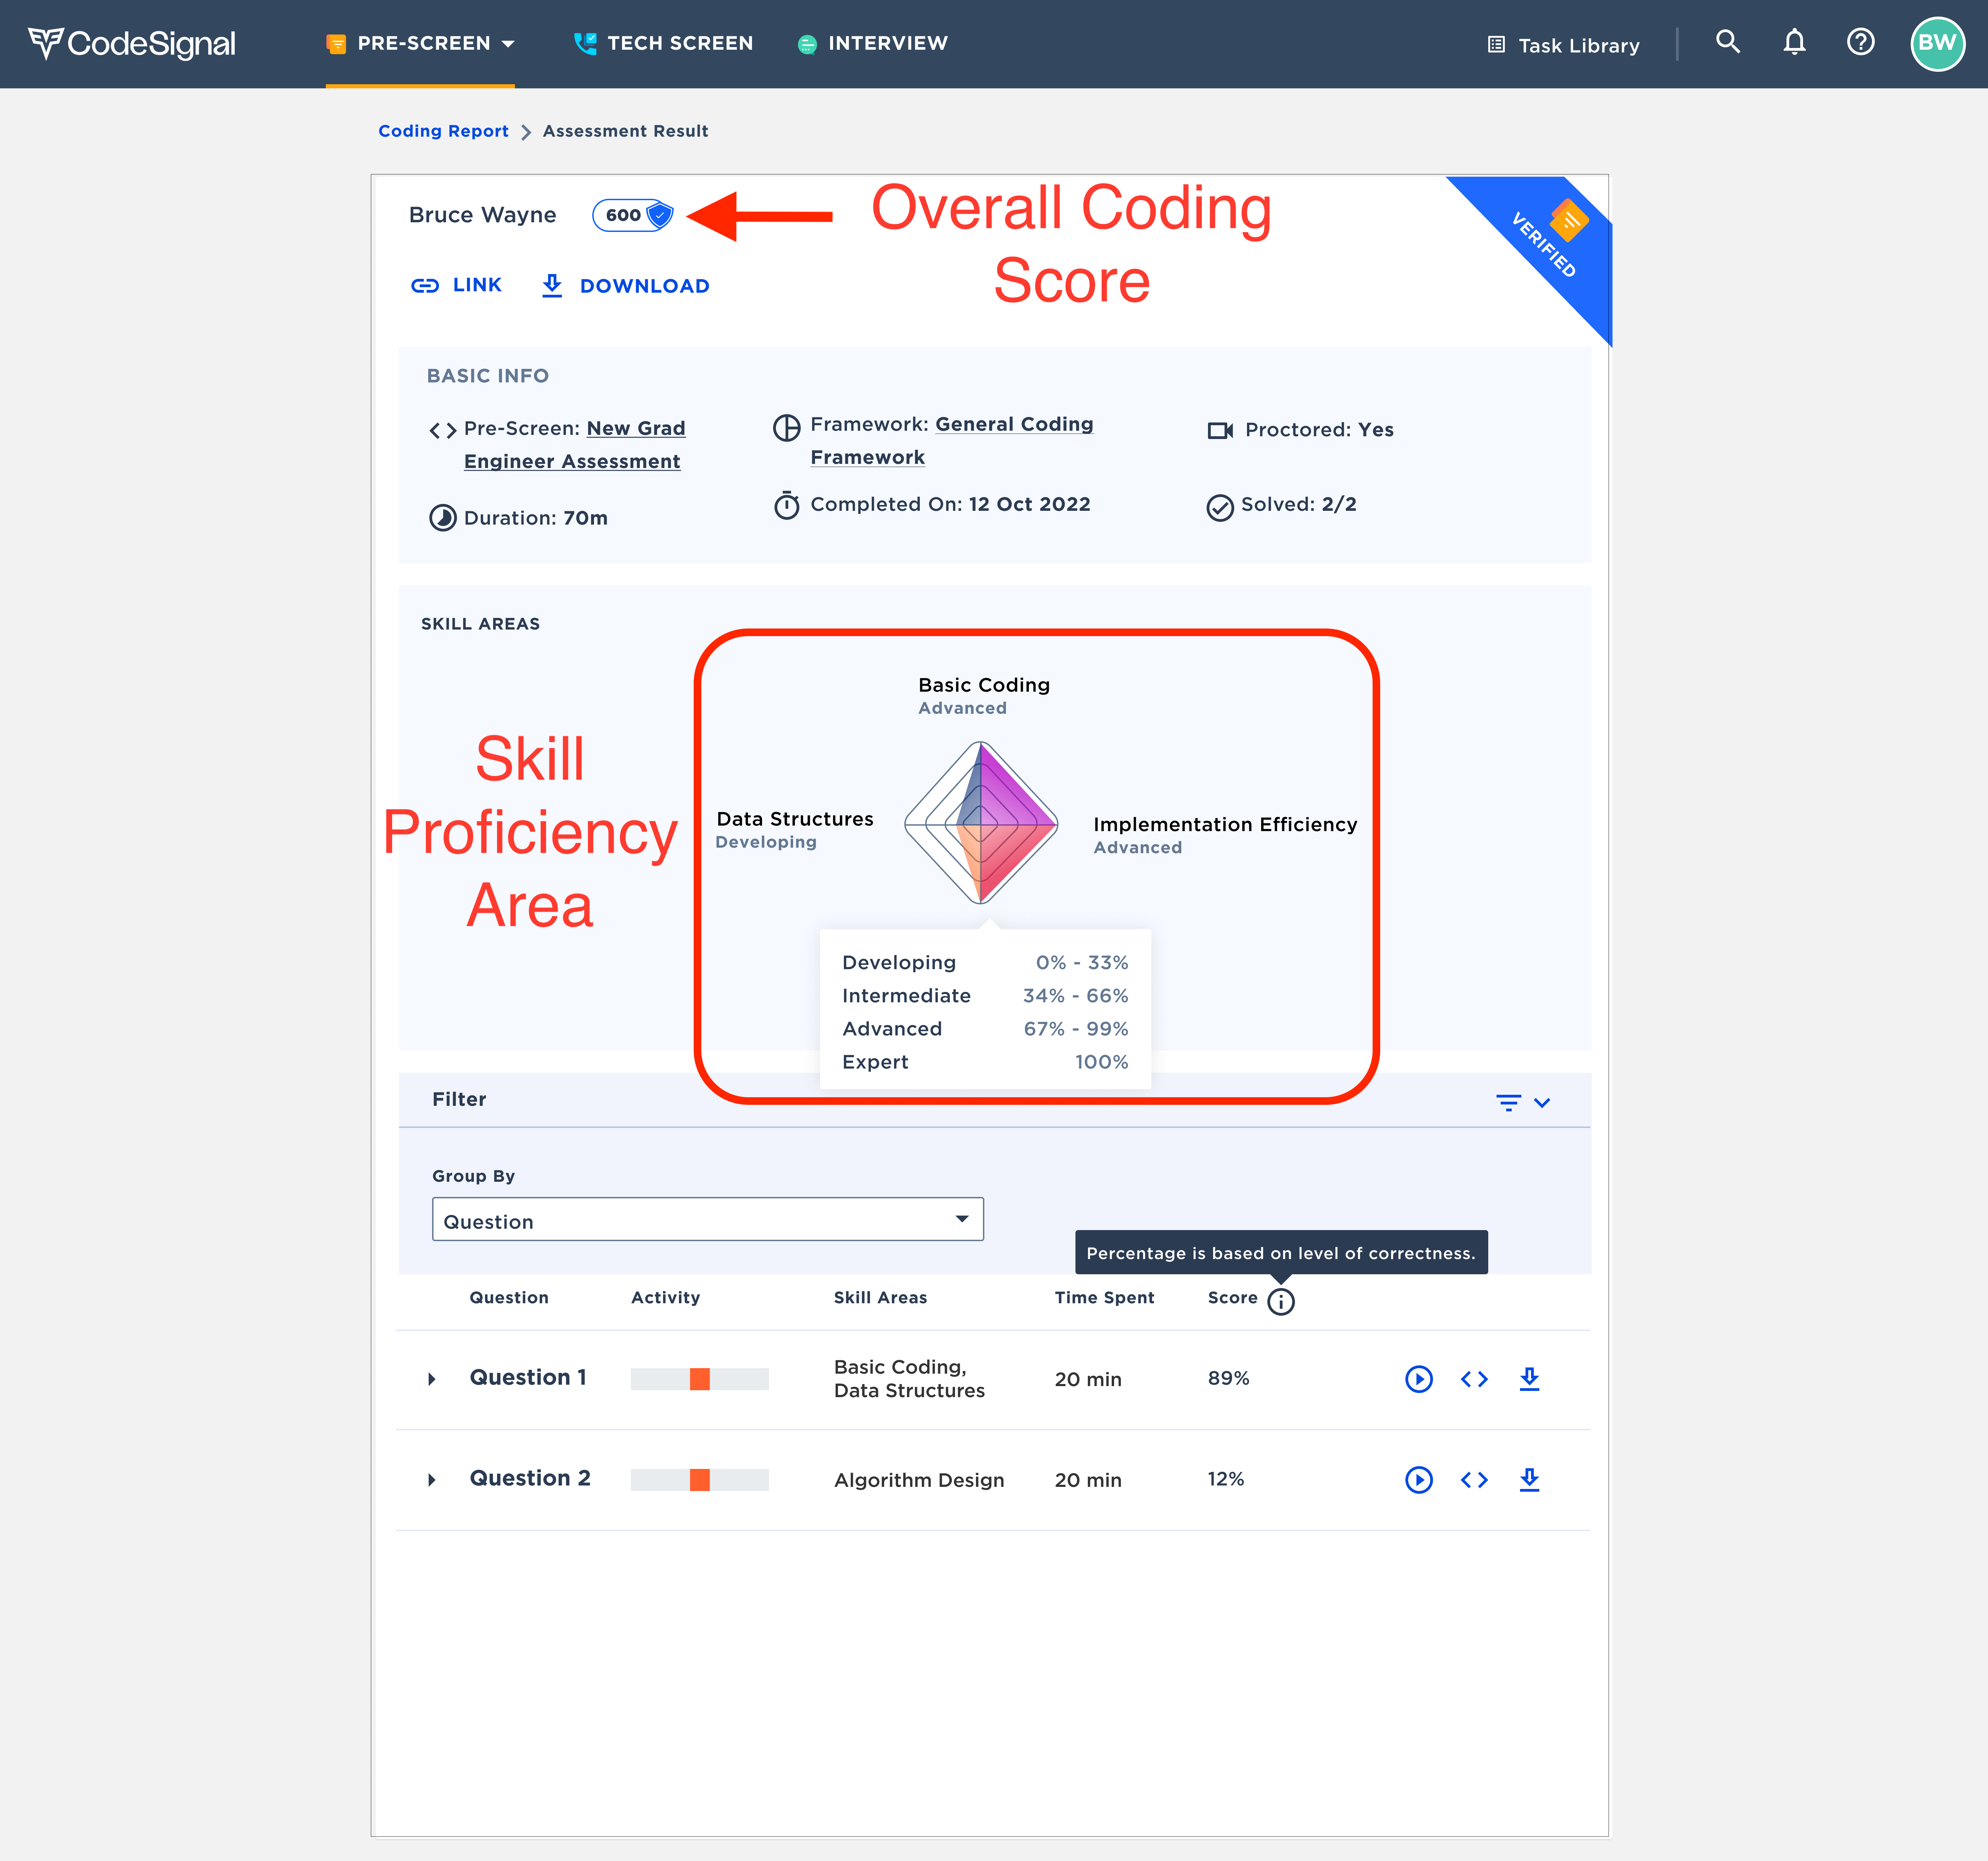Click the Question 2 activity bar
This screenshot has width=1988, height=1861.
click(x=700, y=1480)
